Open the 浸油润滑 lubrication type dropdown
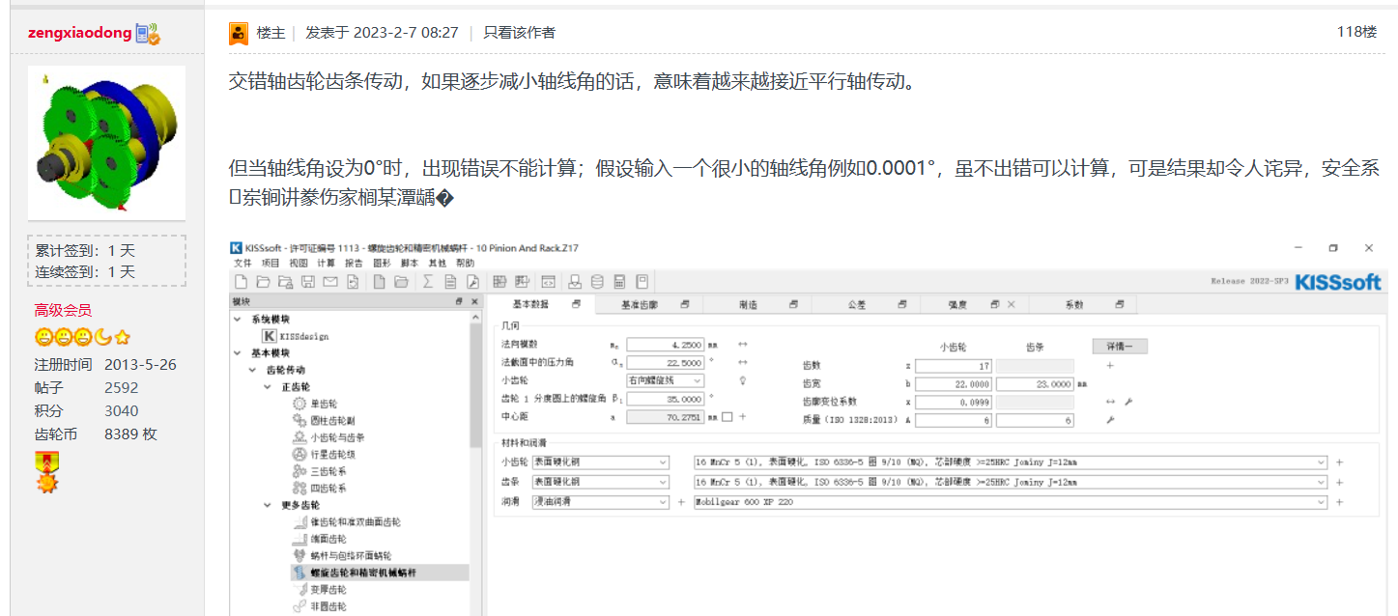Screen dimensions: 1398x616 [x=600, y=502]
